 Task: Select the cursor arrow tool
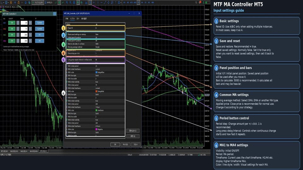pos(90,2)
